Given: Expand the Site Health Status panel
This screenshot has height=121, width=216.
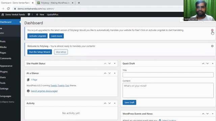Looking at the screenshot, I should click(115, 64).
